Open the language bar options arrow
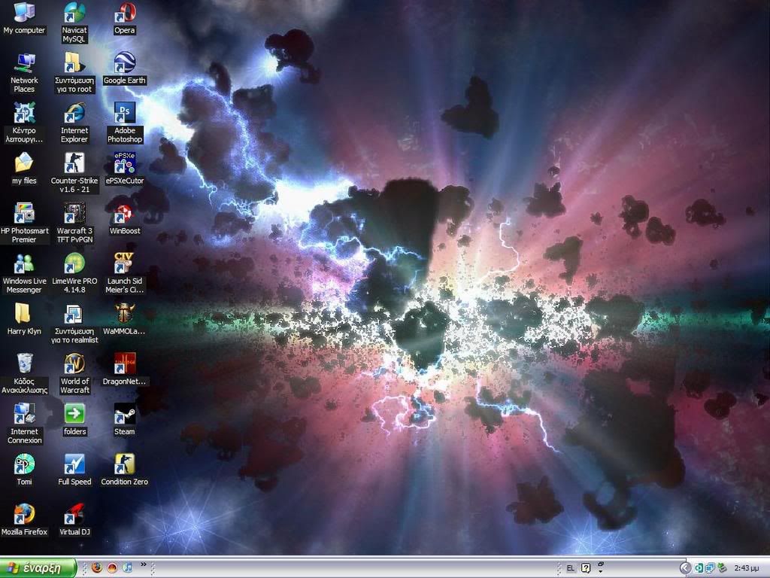This screenshot has width=770, height=578. pyautogui.click(x=600, y=572)
